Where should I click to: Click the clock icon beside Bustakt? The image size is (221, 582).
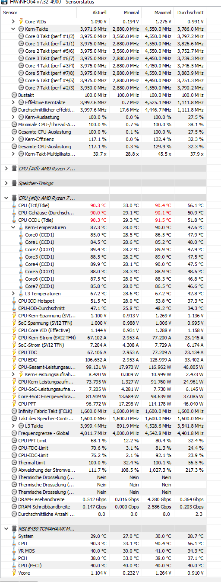click(14, 95)
